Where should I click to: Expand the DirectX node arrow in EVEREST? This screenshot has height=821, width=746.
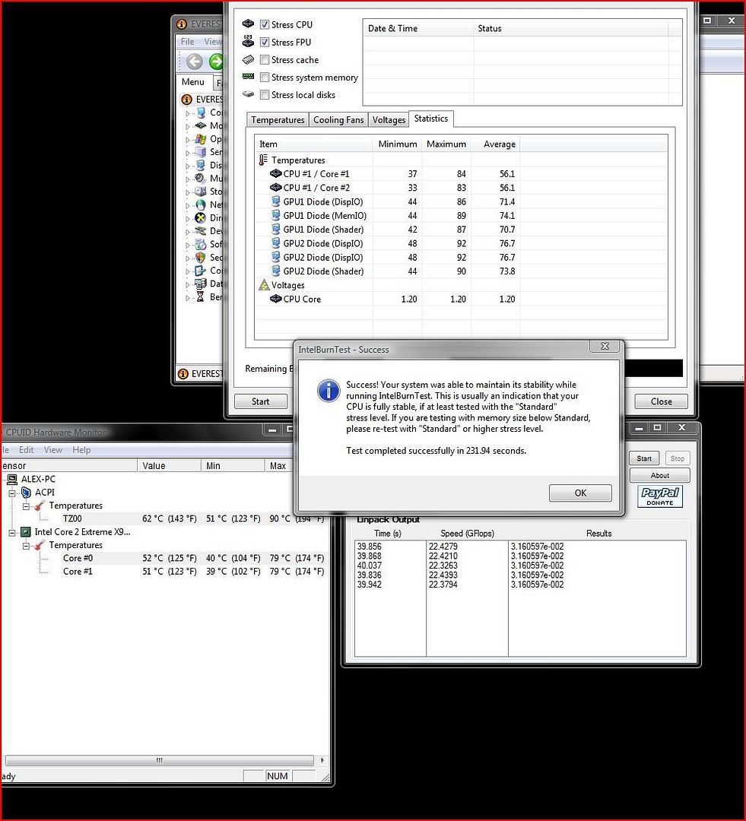pos(188,218)
